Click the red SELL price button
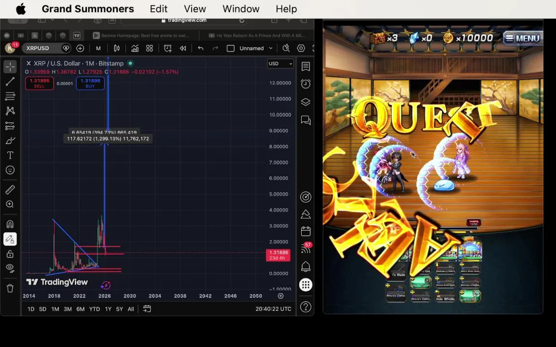Image resolution: width=556 pixels, height=347 pixels. pyautogui.click(x=40, y=83)
